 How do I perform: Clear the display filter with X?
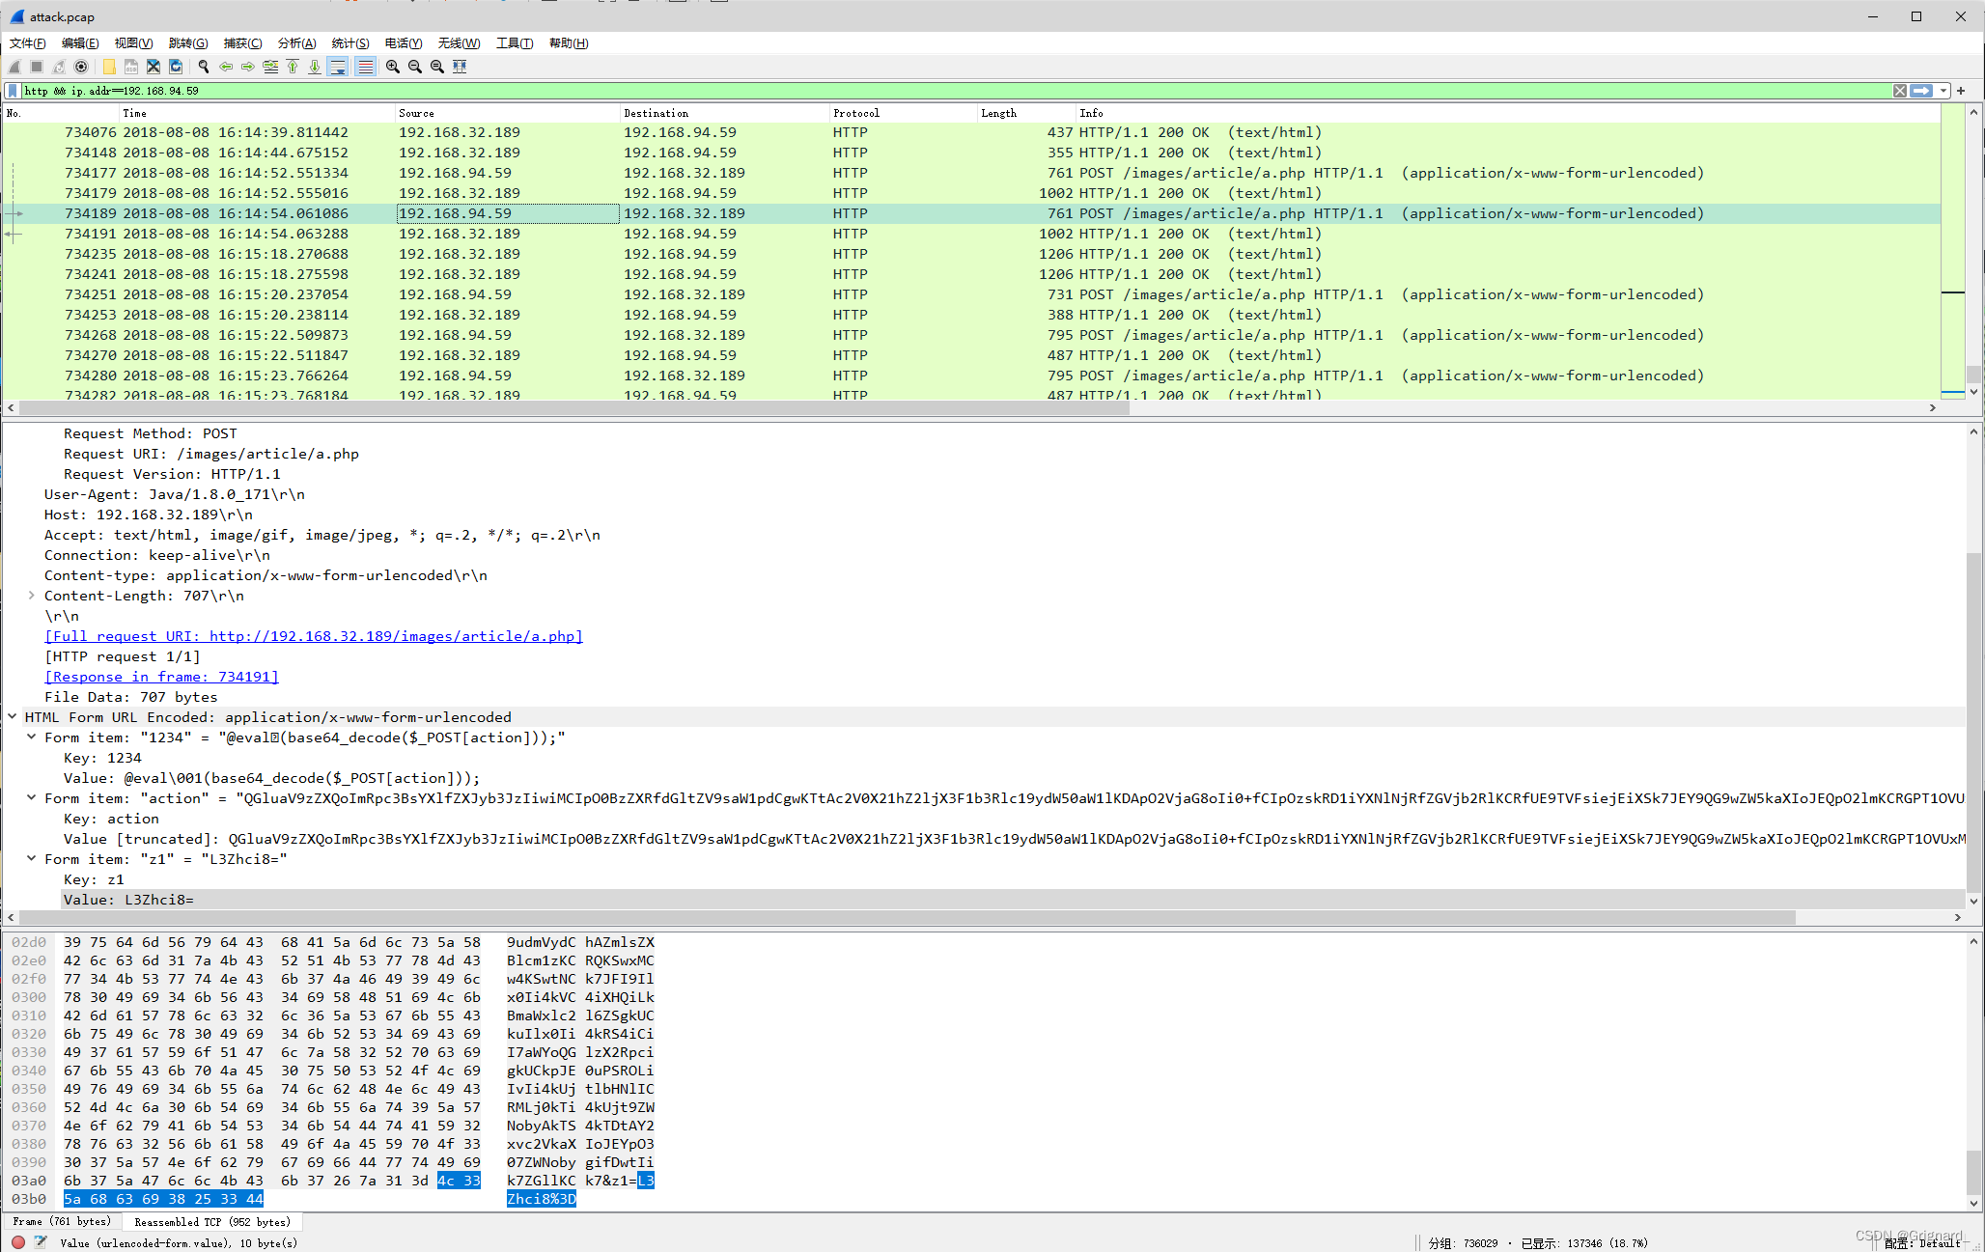1899,91
